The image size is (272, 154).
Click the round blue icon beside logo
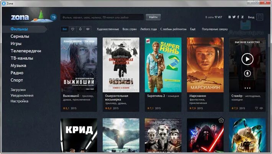pyautogui.click(x=54, y=17)
